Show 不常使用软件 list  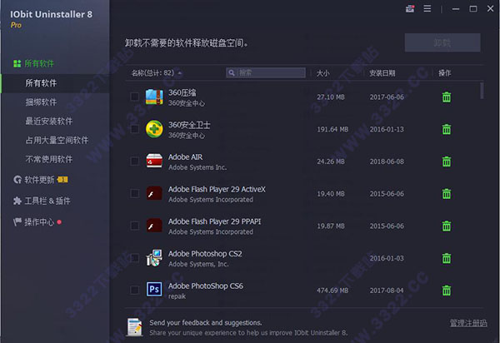click(x=49, y=159)
